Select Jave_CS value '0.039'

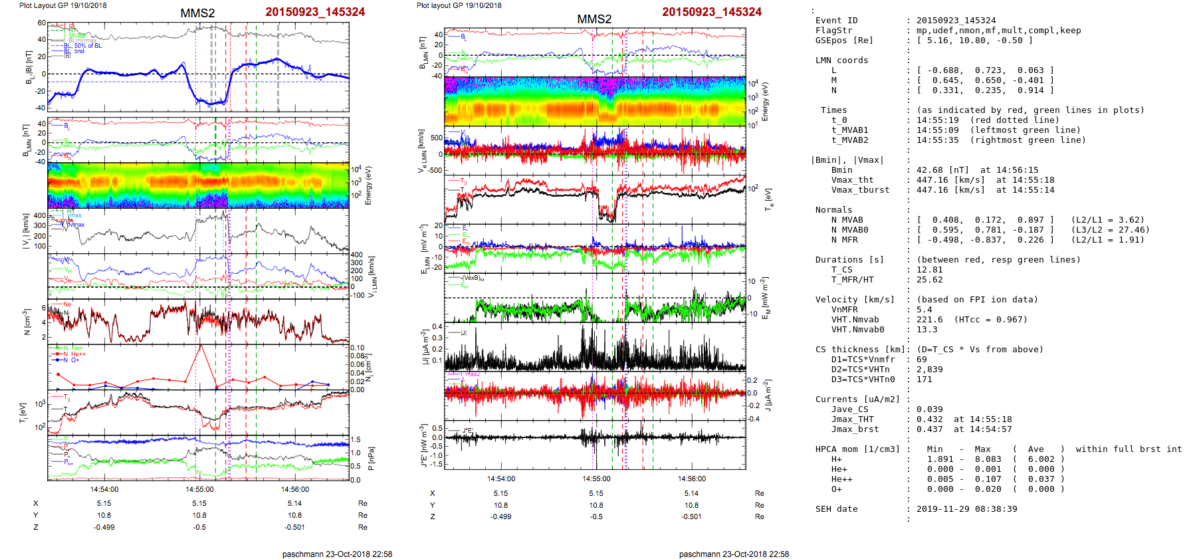[x=930, y=409]
